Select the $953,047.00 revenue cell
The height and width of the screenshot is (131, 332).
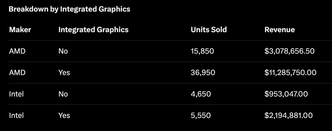click(286, 94)
